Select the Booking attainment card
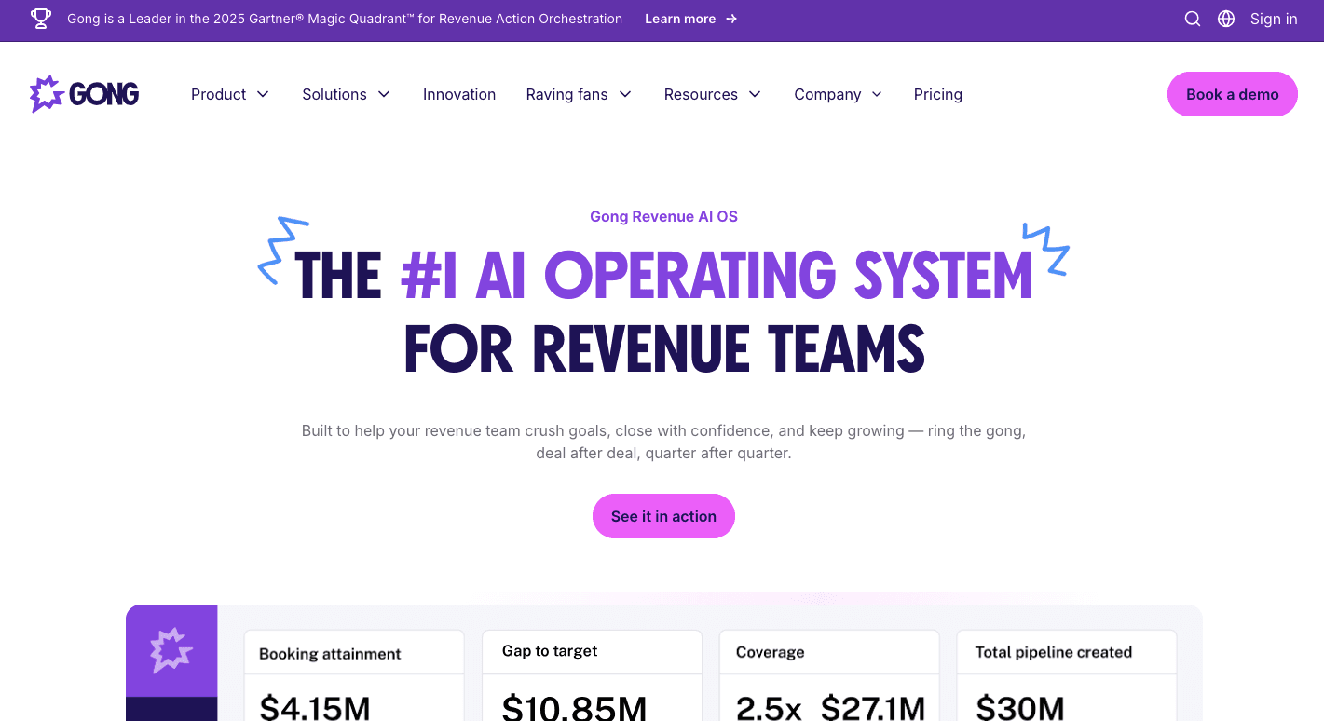This screenshot has height=721, width=1324. coord(354,675)
